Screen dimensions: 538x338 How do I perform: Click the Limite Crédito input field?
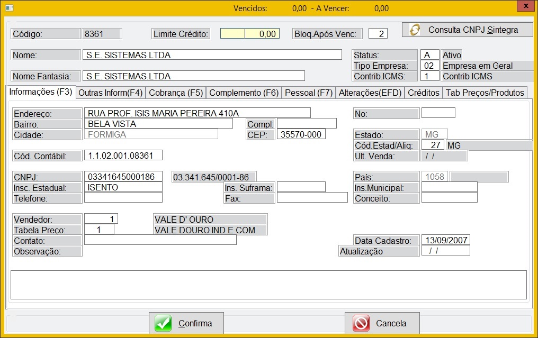tap(249, 34)
